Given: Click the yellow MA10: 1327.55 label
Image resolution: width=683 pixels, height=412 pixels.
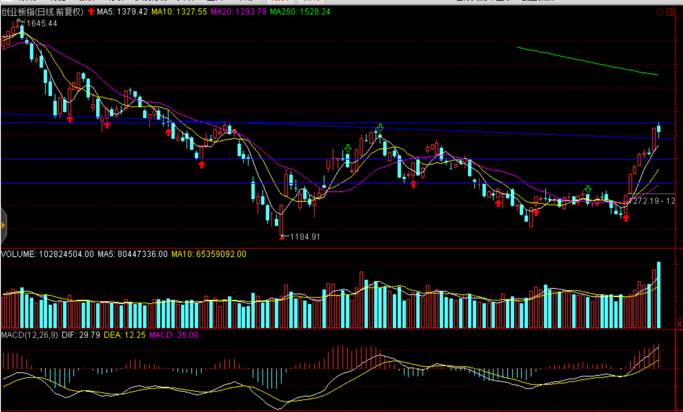Looking at the screenshot, I should pyautogui.click(x=179, y=12).
